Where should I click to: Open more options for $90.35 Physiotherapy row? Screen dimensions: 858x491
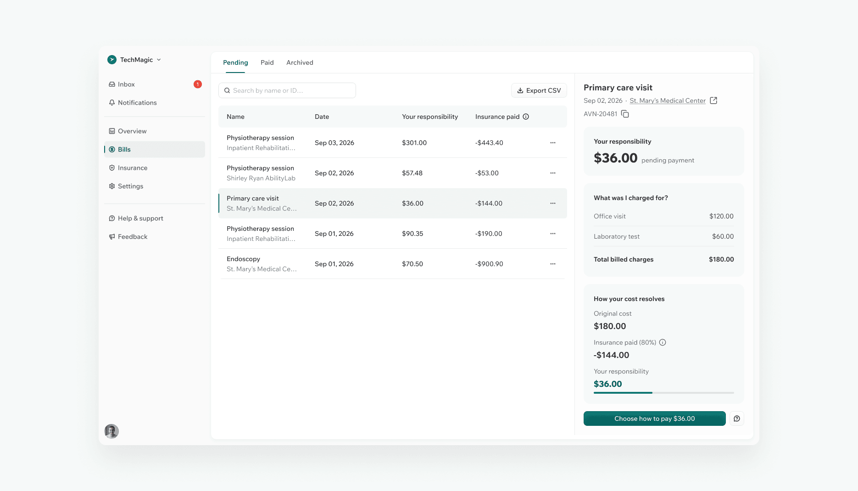[x=553, y=234]
